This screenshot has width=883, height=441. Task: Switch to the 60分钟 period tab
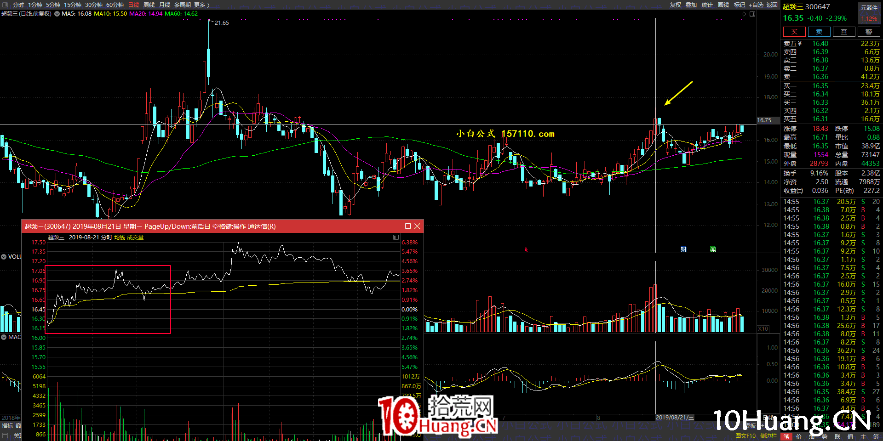[x=115, y=5]
